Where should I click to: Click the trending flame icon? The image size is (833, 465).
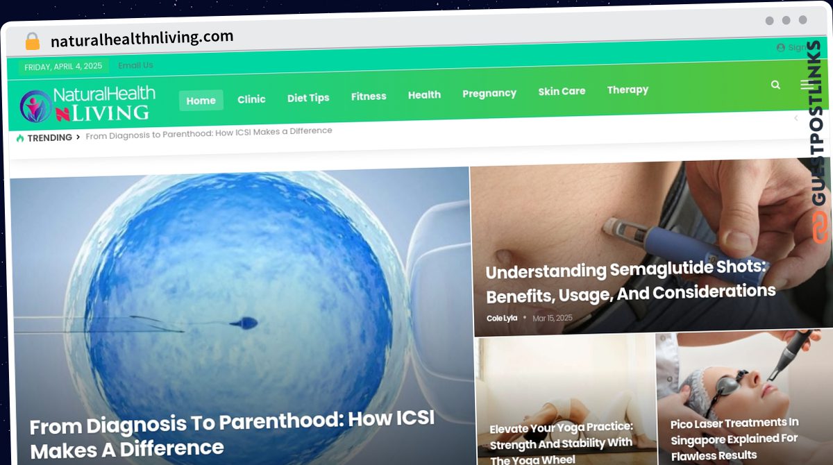pyautogui.click(x=20, y=138)
